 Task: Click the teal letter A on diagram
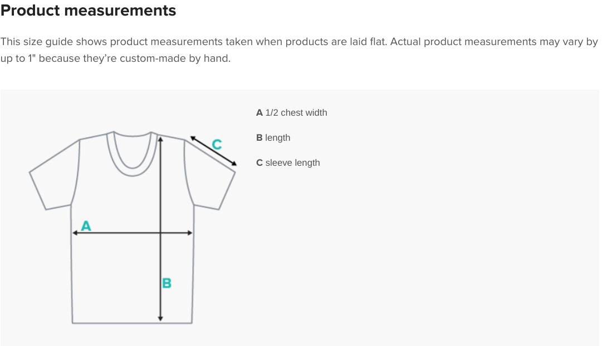86,225
